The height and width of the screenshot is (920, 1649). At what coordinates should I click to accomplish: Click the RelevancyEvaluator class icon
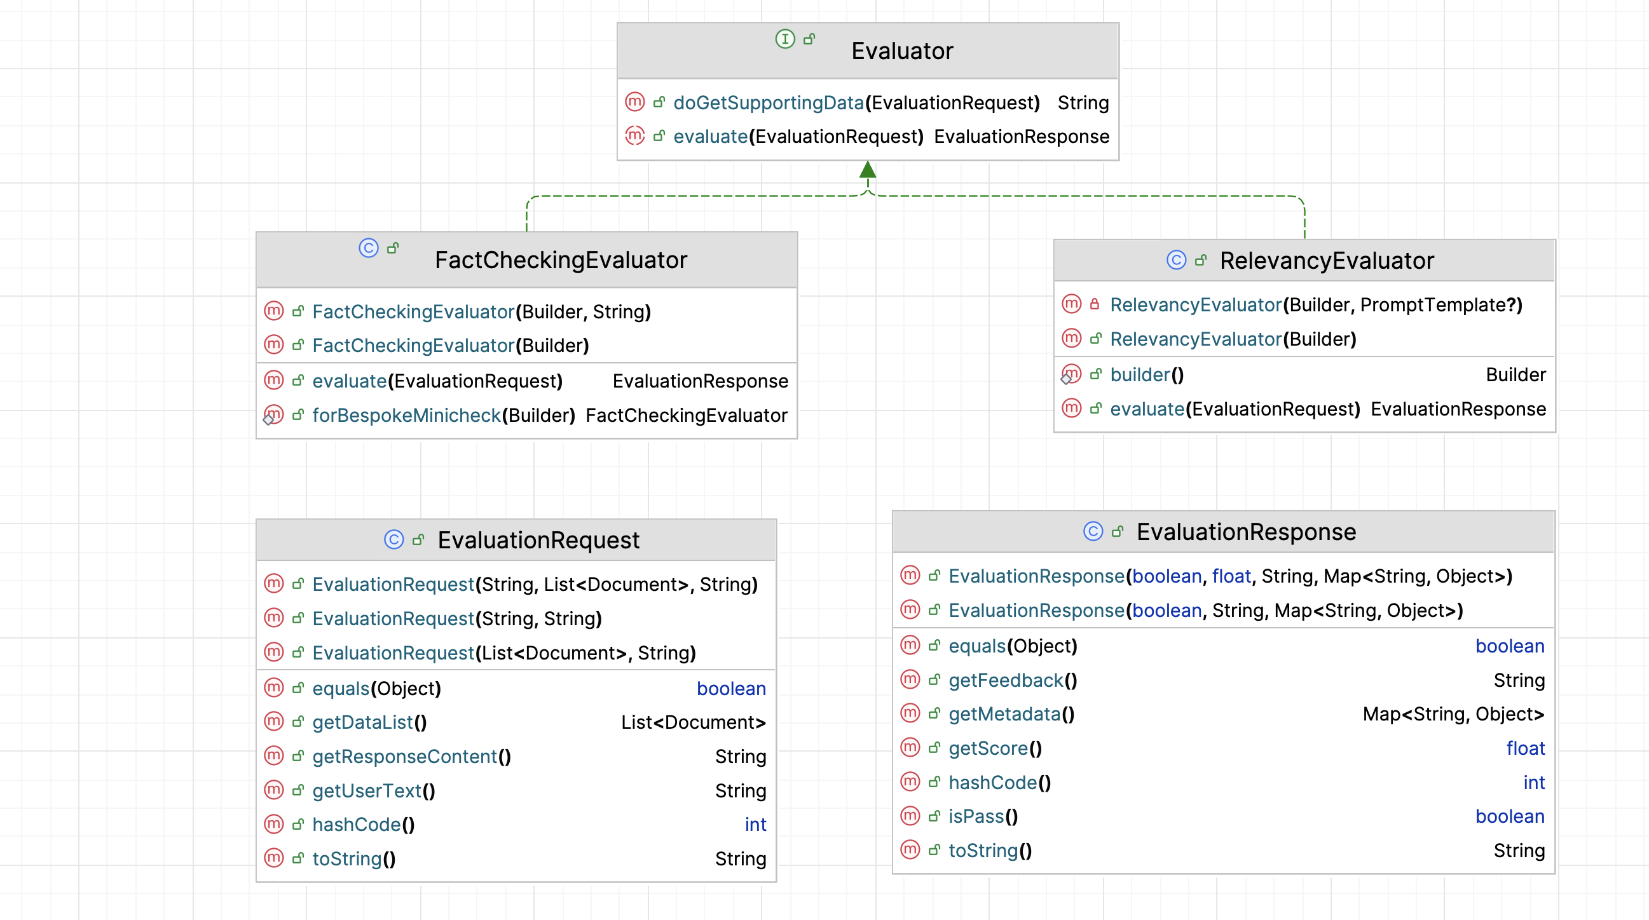pos(1177,260)
